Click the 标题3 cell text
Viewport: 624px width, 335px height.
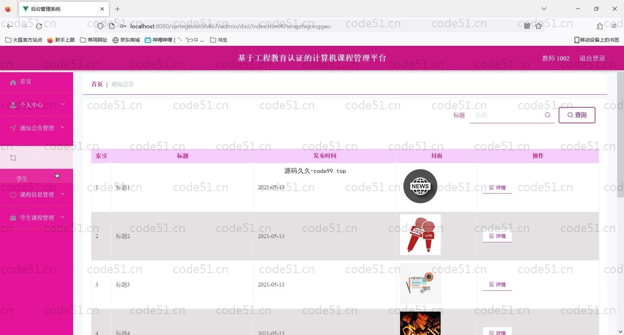click(x=123, y=285)
